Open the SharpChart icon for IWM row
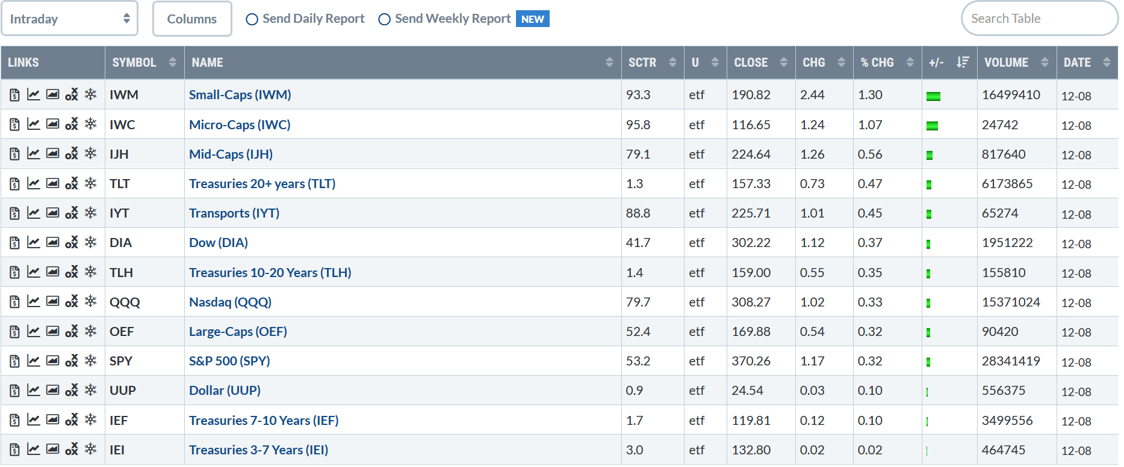 (x=34, y=95)
